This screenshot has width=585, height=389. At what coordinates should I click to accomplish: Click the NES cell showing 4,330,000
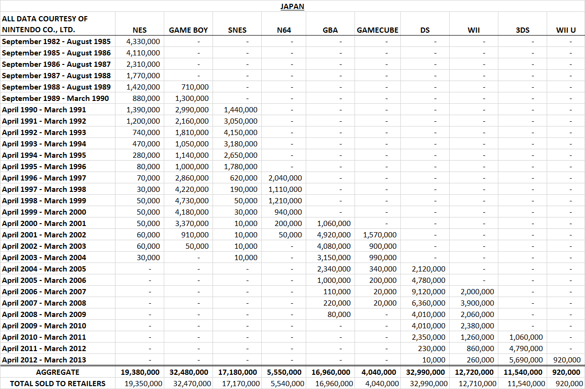143,41
